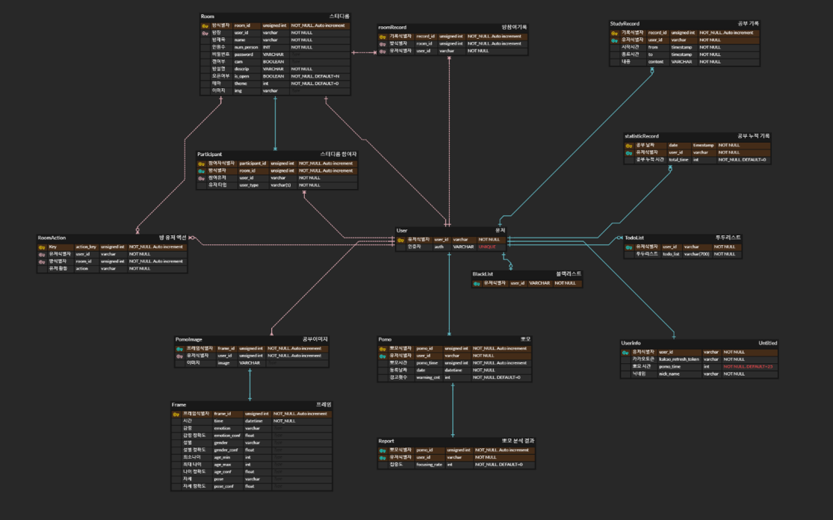This screenshot has width=833, height=520.
Task: Click the 'warning_cnt' column in Pomo table
Action: point(428,377)
